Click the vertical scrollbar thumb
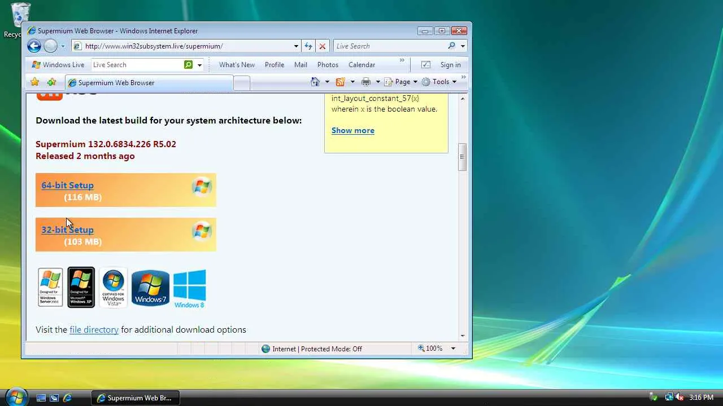This screenshot has width=723, height=406. click(x=463, y=156)
